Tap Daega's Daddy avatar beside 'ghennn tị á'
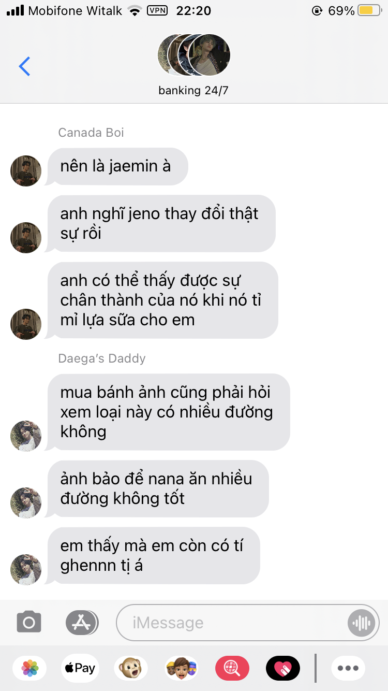 coord(26,570)
